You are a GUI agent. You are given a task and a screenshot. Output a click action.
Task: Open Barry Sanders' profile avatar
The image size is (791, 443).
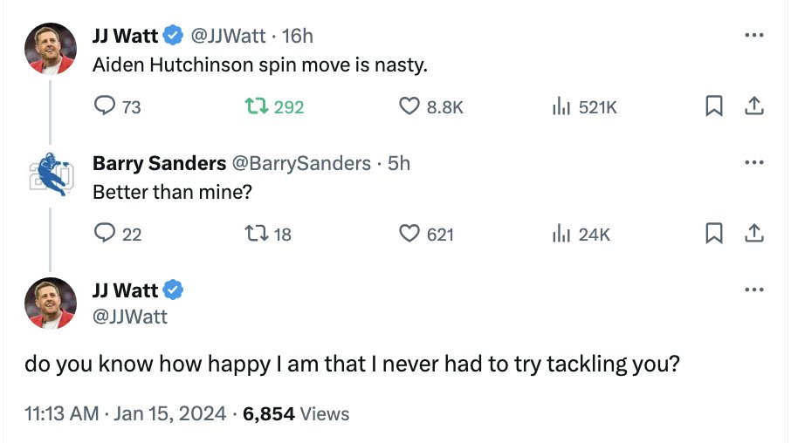point(51,175)
